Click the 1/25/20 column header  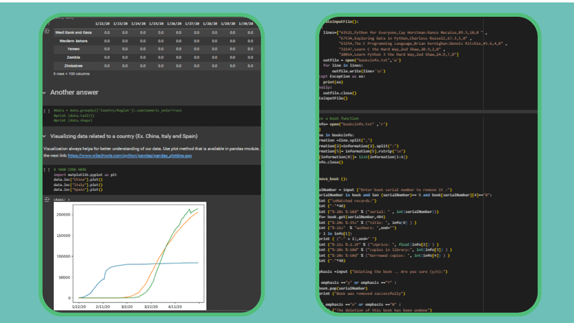156,24
